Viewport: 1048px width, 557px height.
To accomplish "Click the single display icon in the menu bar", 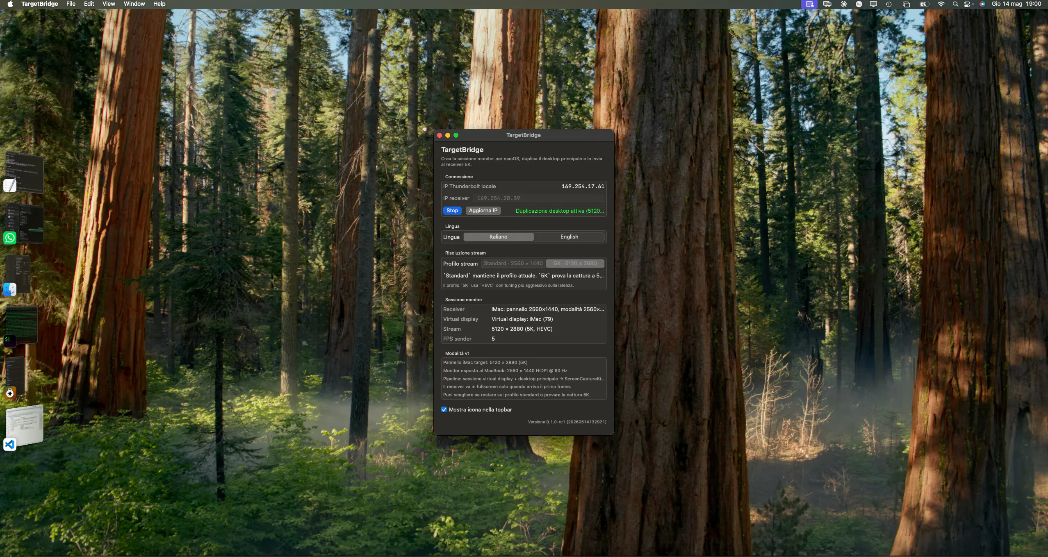I will point(873,4).
